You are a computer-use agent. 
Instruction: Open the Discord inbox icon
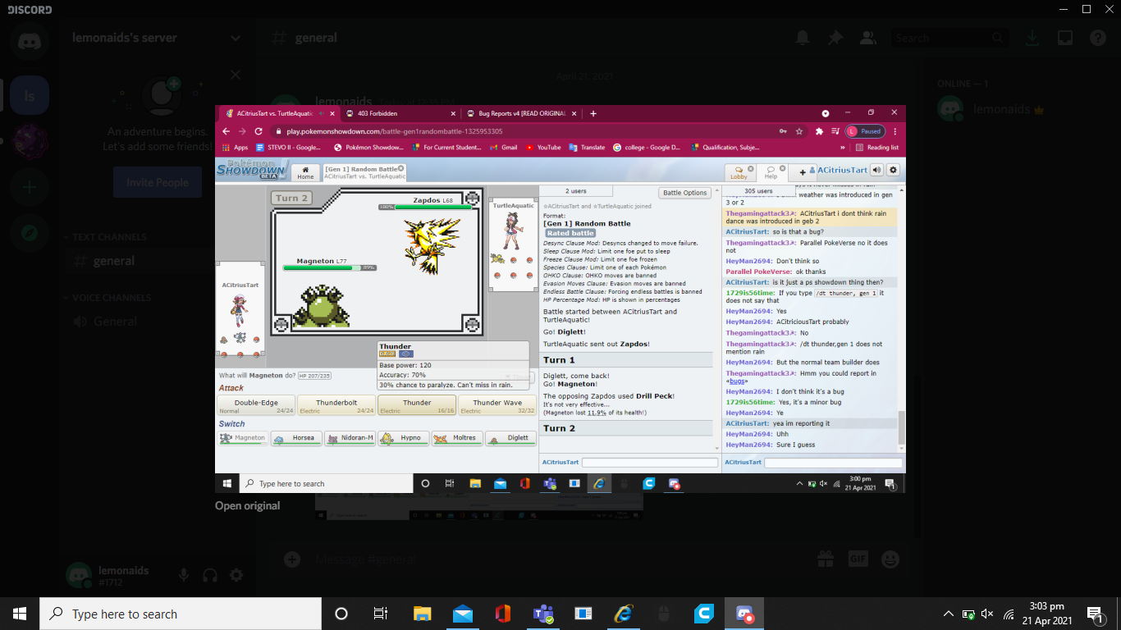1064,38
